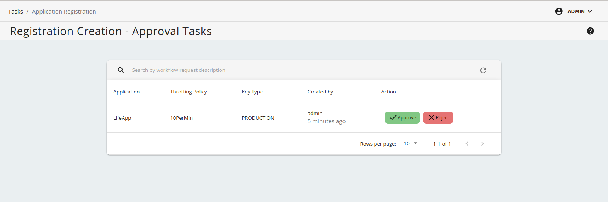The height and width of the screenshot is (202, 608).
Task: Open the Tasks breadcrumb link
Action: coord(15,12)
